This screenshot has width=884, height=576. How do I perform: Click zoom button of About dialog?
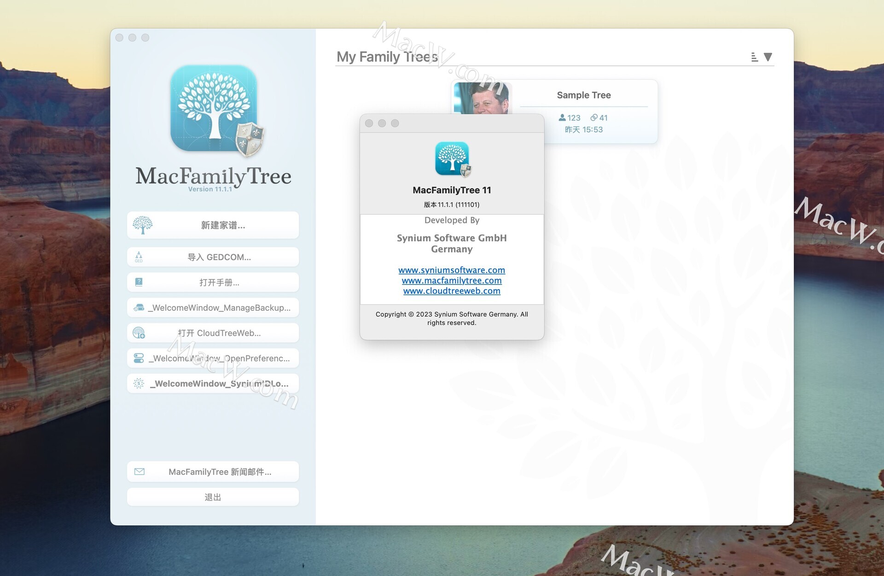[395, 123]
